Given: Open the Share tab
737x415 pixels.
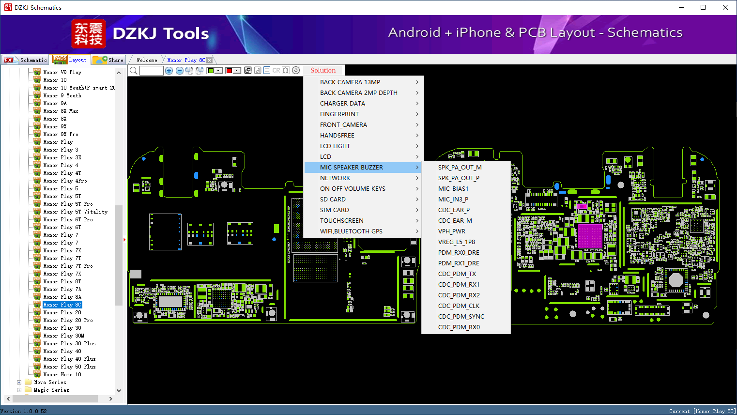Looking at the screenshot, I should (108, 60).
